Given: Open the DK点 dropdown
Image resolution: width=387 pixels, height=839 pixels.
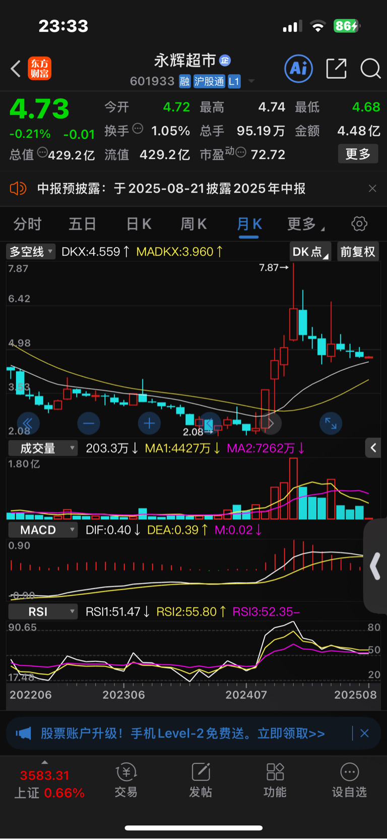Looking at the screenshot, I should pos(310,252).
